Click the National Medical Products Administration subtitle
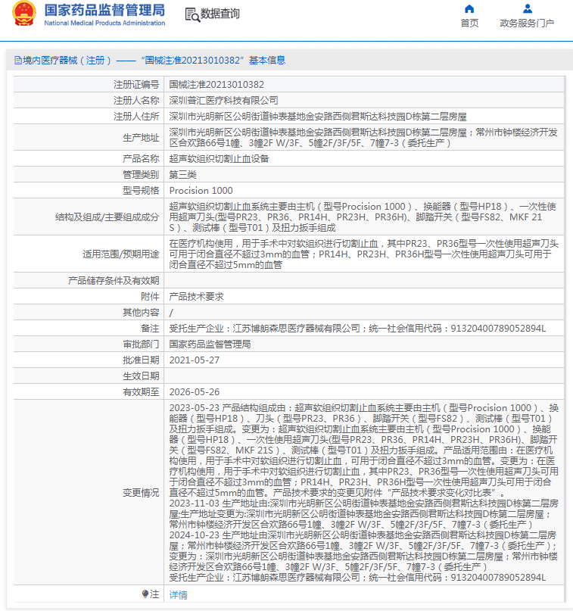This screenshot has width=573, height=611. (104, 23)
